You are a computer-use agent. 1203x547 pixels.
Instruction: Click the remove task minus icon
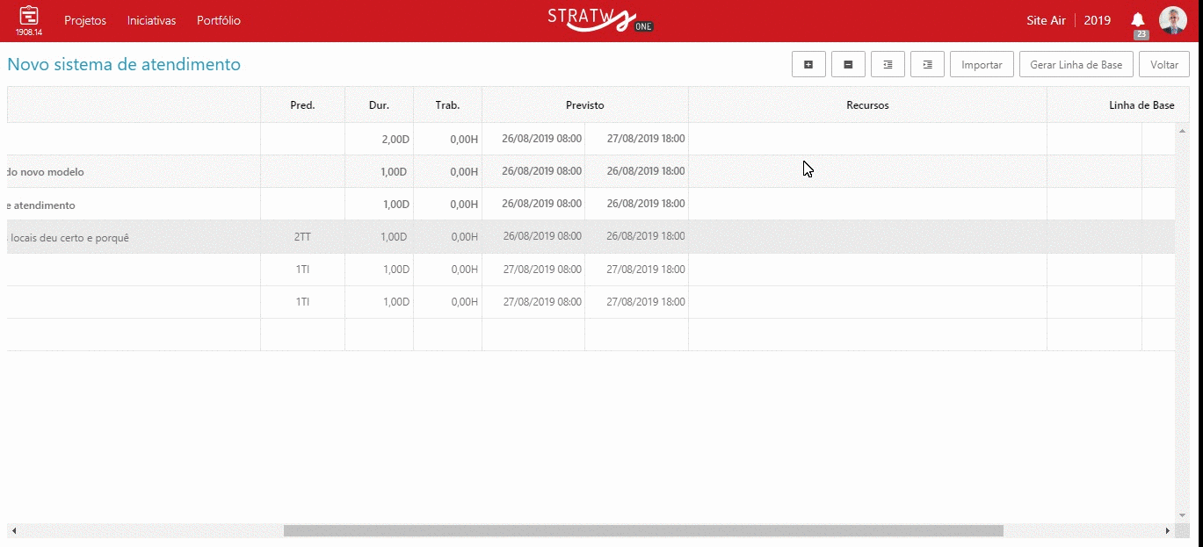pos(848,64)
